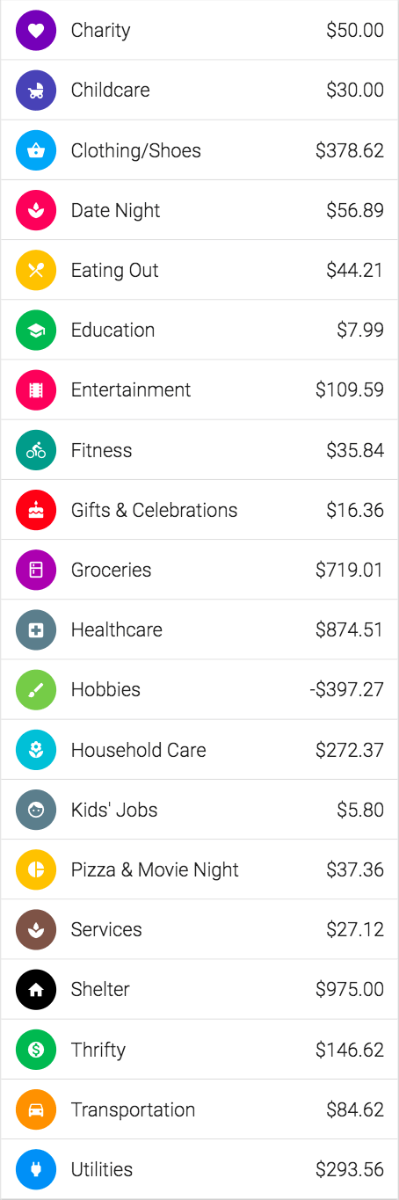
Task: Click the Transportation car icon
Action: coord(36,1109)
